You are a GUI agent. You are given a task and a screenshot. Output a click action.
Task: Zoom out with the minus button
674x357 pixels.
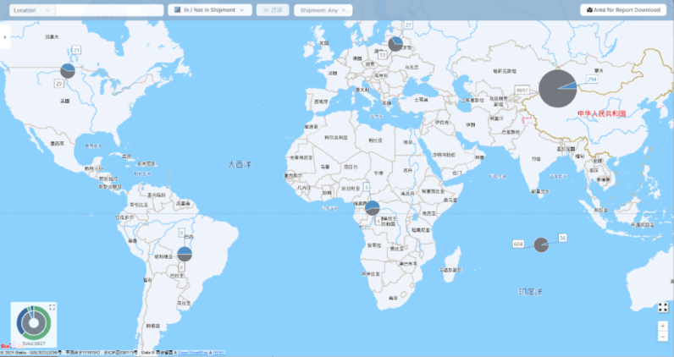pos(663,337)
